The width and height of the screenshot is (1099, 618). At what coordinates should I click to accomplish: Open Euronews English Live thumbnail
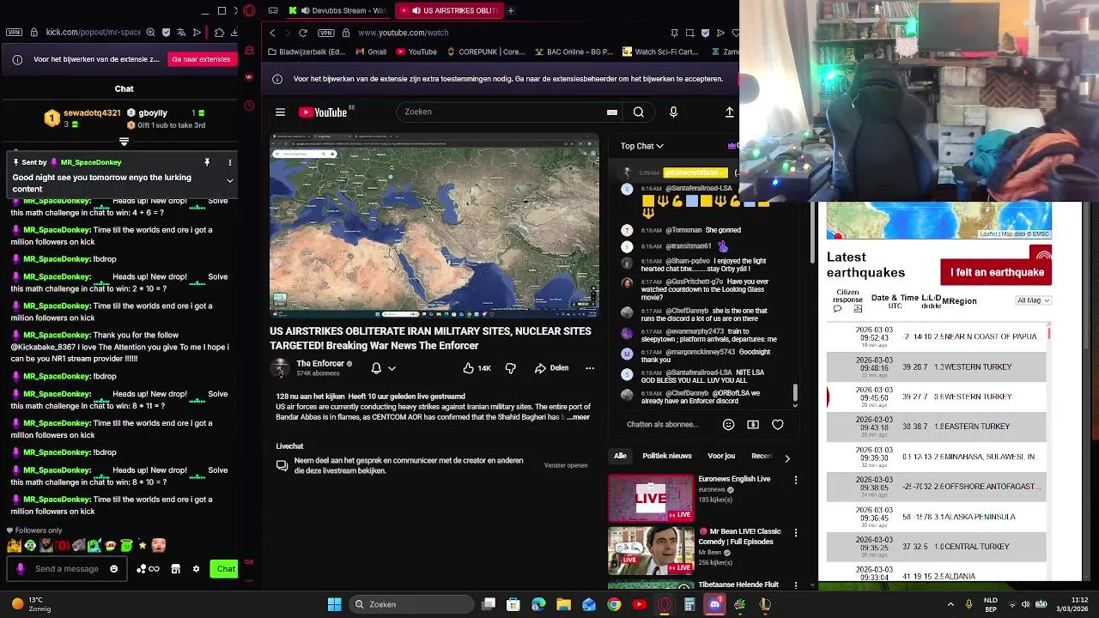click(x=651, y=498)
